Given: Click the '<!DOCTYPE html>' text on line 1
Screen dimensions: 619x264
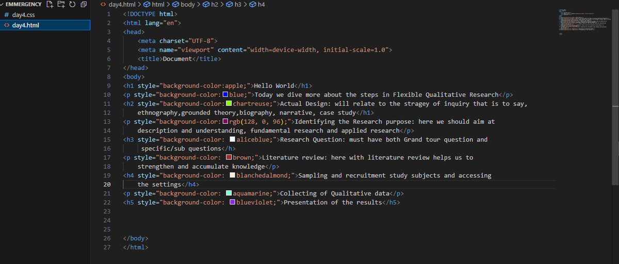Looking at the screenshot, I should click(x=151, y=14).
